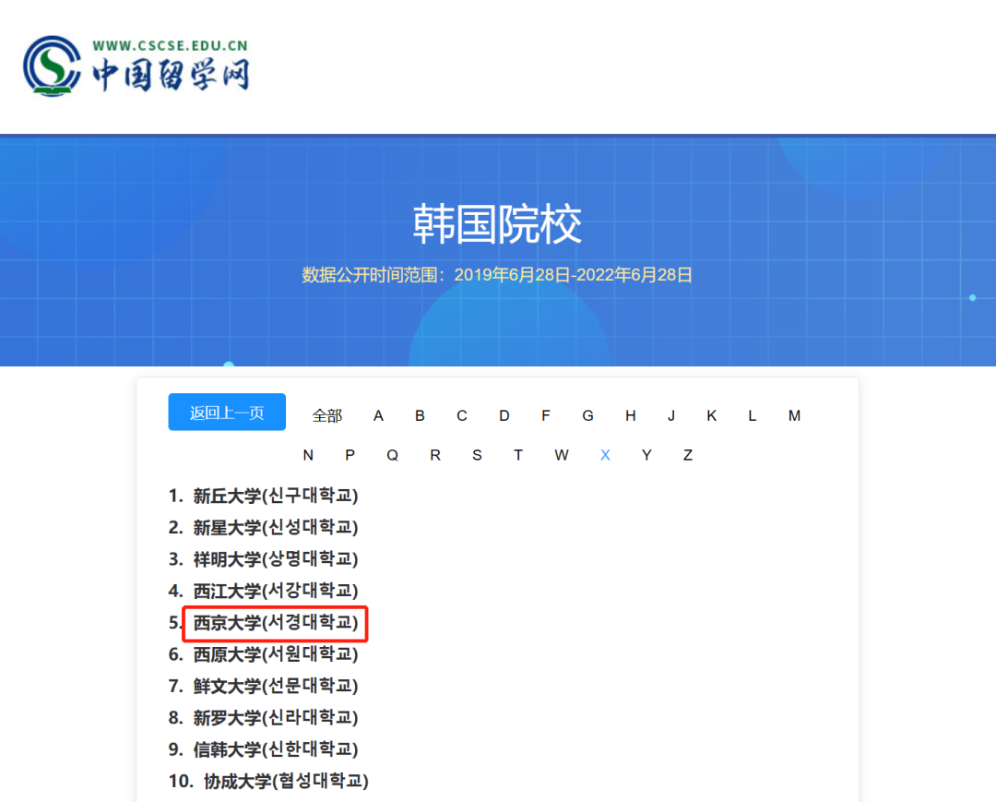Filter schools by letter K
Viewport: 996px width, 802px height.
711,416
